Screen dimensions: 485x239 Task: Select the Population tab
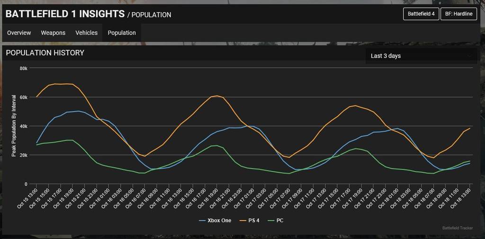(122, 33)
